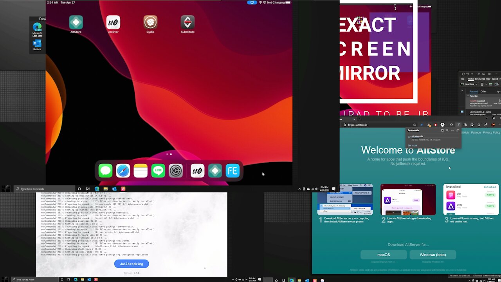Click Edge Downloads toolbar button
Screen dimensions: 501x282
[459, 125]
